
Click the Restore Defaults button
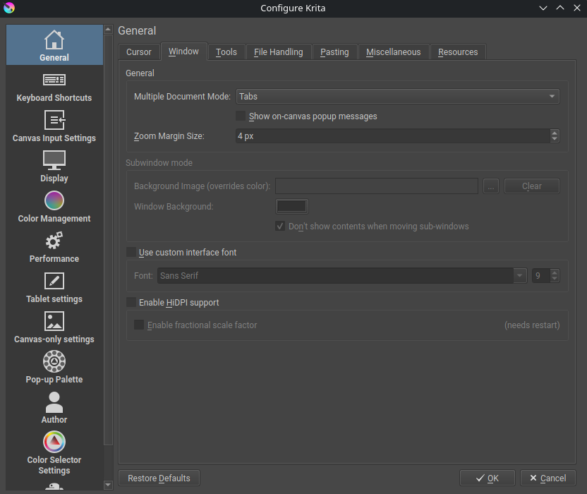[x=159, y=478]
